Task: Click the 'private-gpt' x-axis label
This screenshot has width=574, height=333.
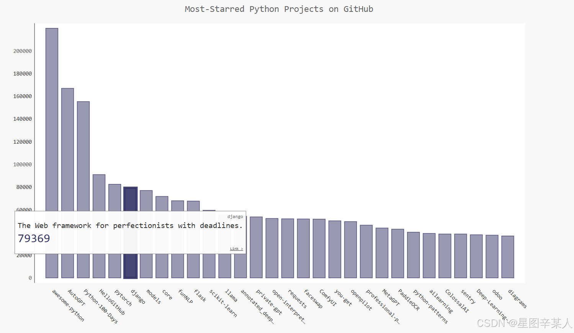Action: pos(269,302)
